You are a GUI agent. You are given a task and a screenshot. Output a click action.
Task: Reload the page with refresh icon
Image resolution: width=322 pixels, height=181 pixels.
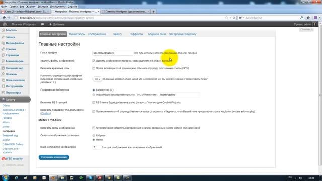(234, 18)
